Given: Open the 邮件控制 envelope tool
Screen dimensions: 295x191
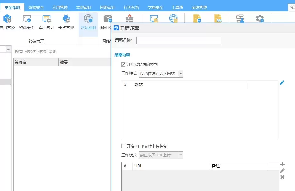Looking at the screenshot, I should pos(106,22).
